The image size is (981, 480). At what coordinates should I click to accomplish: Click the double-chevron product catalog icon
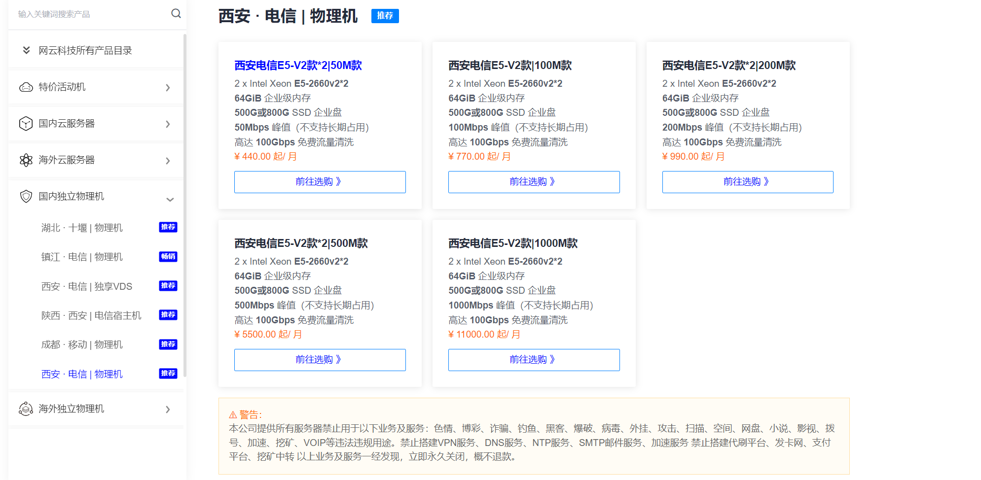(27, 50)
